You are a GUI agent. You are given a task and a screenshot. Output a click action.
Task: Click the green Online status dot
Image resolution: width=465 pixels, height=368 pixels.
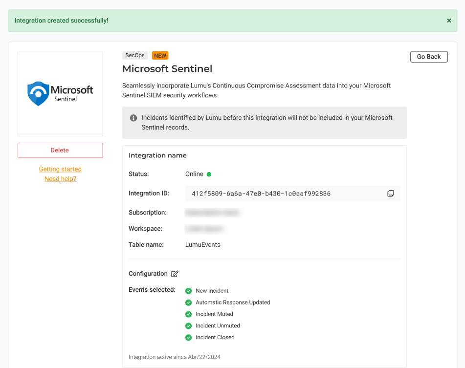click(209, 174)
